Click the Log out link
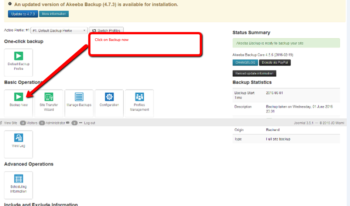The width and height of the screenshot is (350, 206). pyautogui.click(x=89, y=123)
